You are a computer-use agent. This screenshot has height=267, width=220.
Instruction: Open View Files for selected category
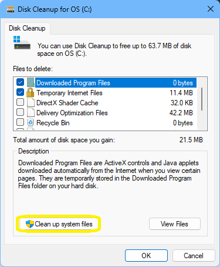tap(175, 224)
